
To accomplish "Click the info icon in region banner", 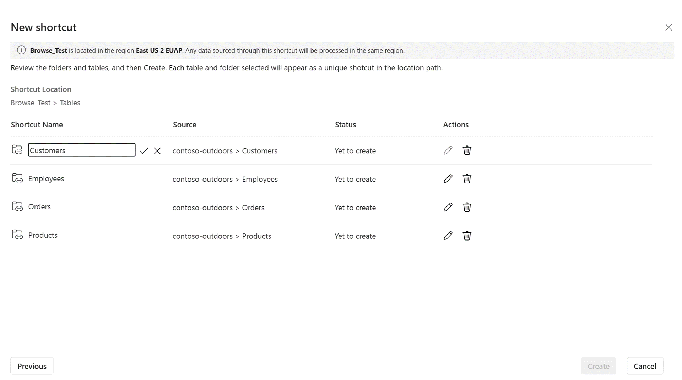I will (x=21, y=50).
